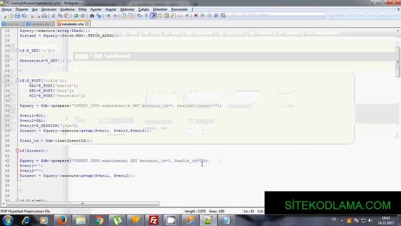Click the Save Recorded Macro icon

click(223, 16)
